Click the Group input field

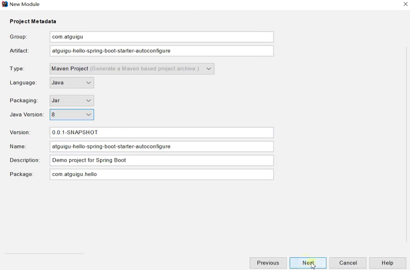(x=161, y=37)
